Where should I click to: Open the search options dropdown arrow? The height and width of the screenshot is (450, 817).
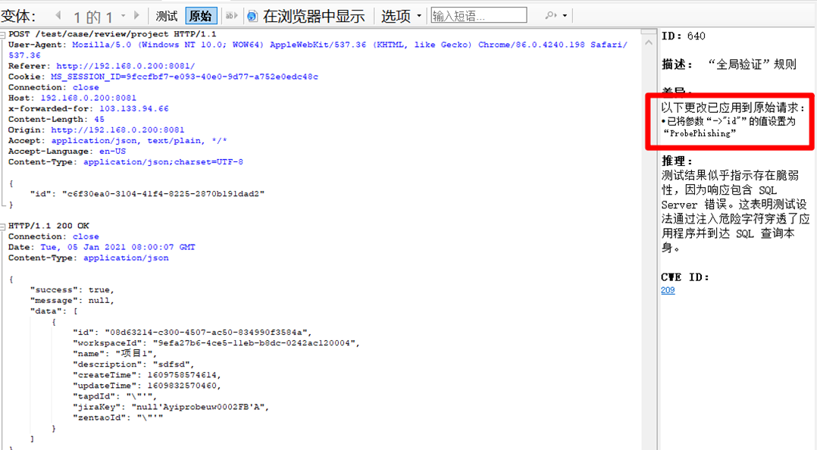coord(565,16)
